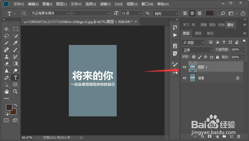
Task: Toggle filter for pixel layers
Action: click(211, 42)
